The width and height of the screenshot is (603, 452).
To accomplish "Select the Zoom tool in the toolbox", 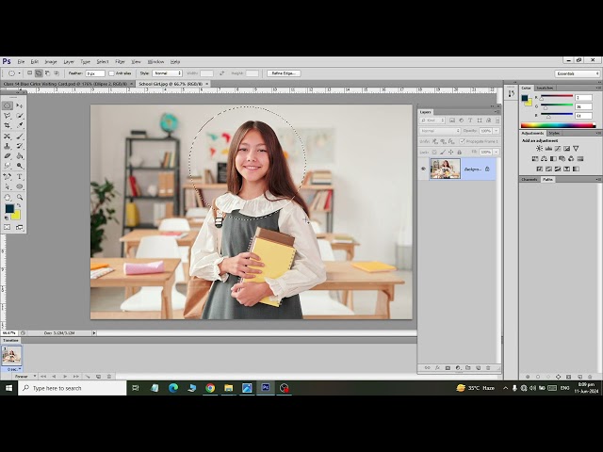I will coord(20,197).
